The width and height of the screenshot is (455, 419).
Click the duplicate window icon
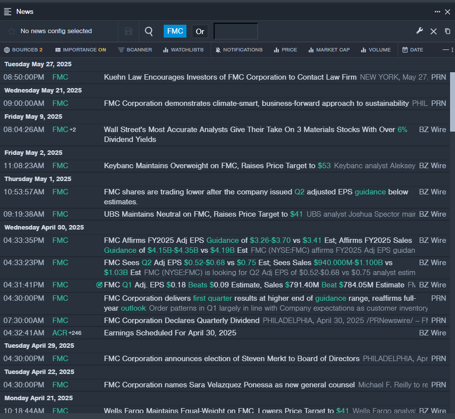click(448, 31)
